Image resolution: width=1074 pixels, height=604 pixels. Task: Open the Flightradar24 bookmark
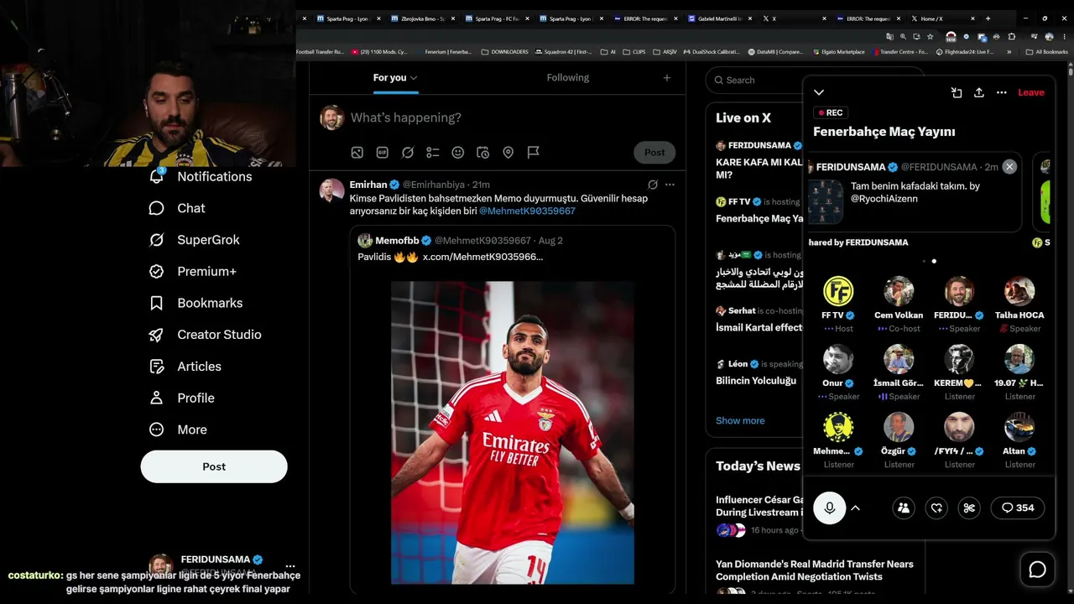(965, 52)
